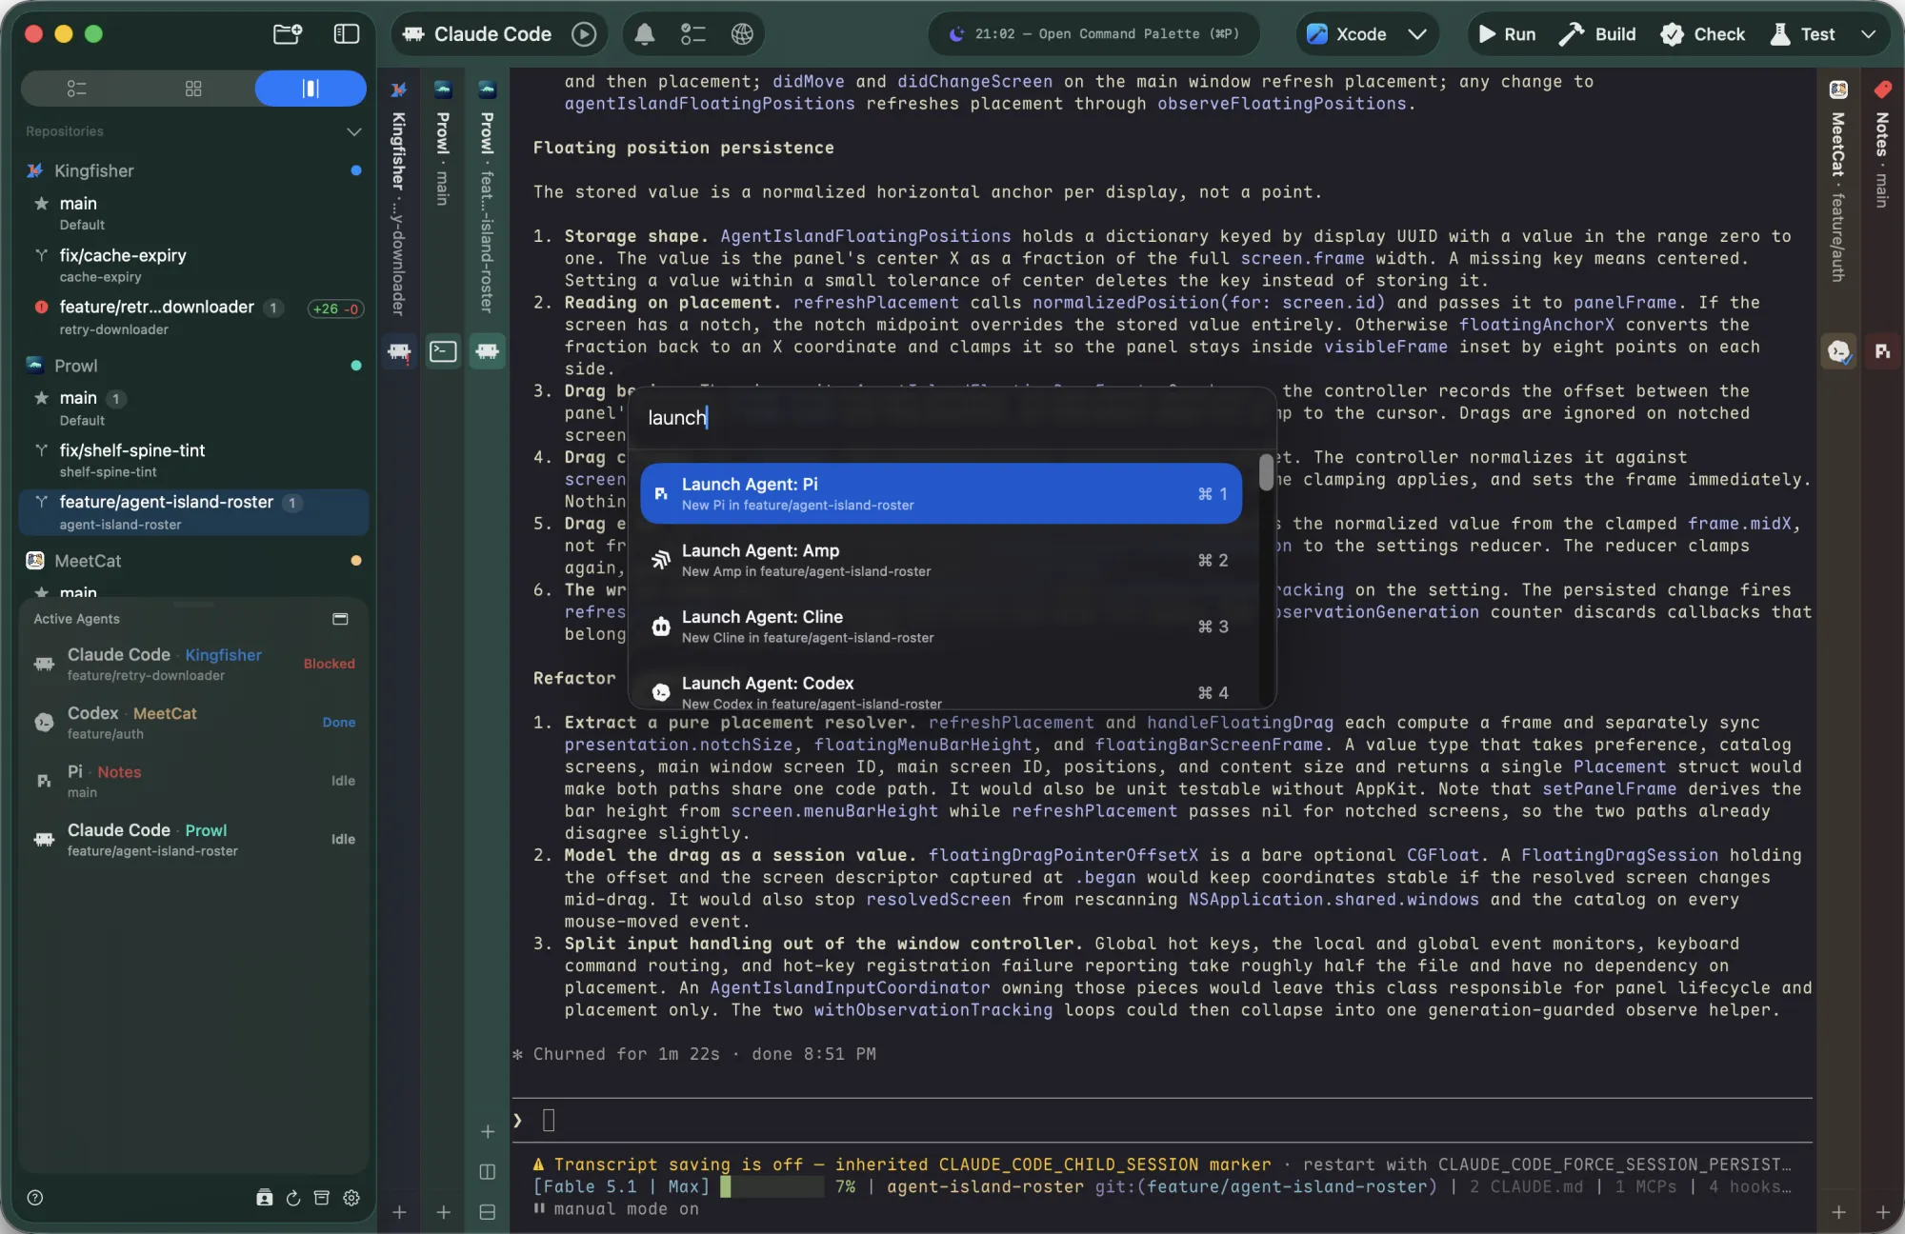The height and width of the screenshot is (1234, 1905).
Task: Click the refresh icon in sidebar footer
Action: (293, 1198)
